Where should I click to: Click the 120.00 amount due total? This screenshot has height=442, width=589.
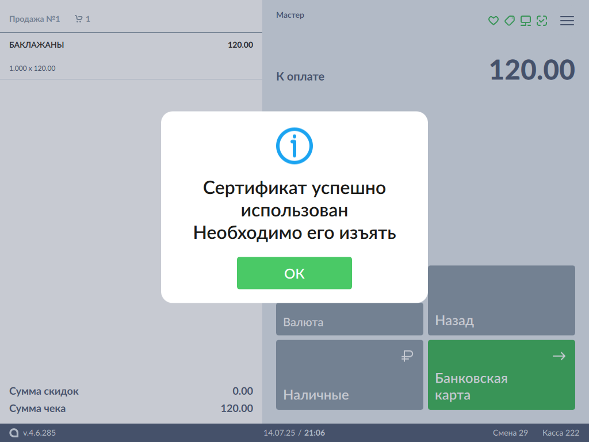click(x=531, y=70)
